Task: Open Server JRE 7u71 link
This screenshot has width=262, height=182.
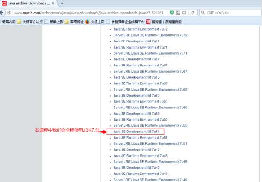Action: pyautogui.click(x=150, y=53)
